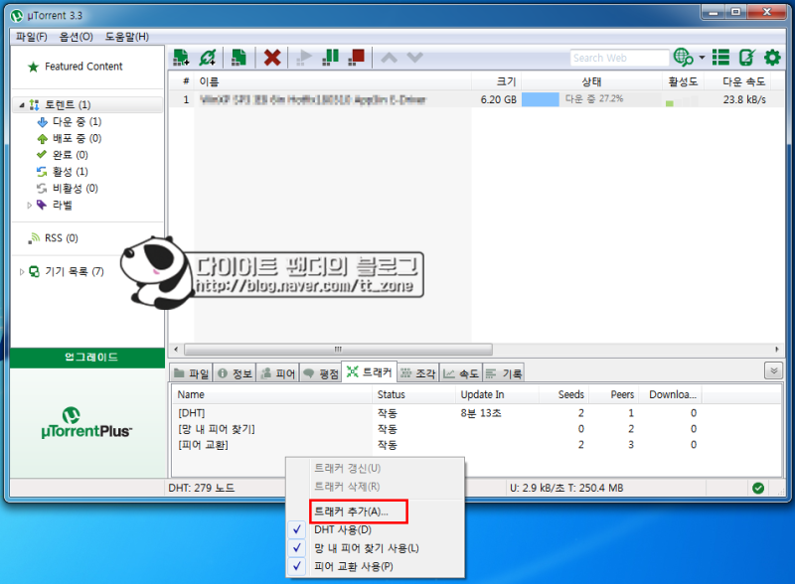Toggle 피어 교환 사용(P) option
The width and height of the screenshot is (795, 584).
tap(376, 566)
